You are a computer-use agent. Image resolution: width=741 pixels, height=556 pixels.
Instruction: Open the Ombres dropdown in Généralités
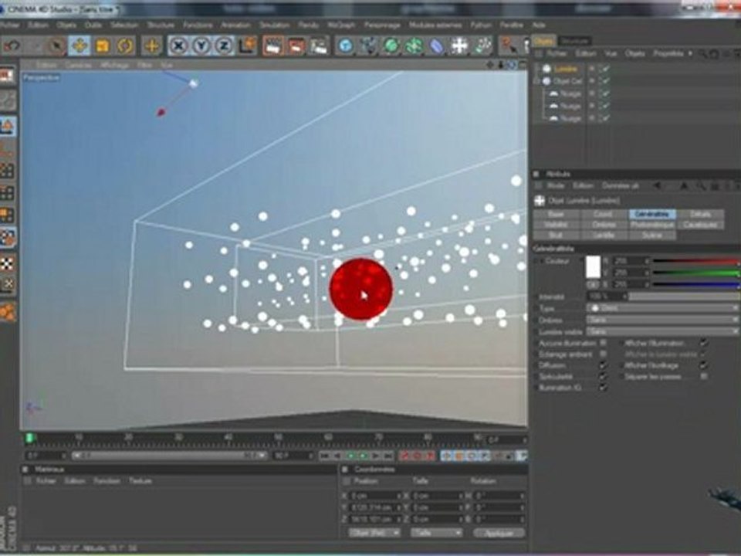pos(662,320)
